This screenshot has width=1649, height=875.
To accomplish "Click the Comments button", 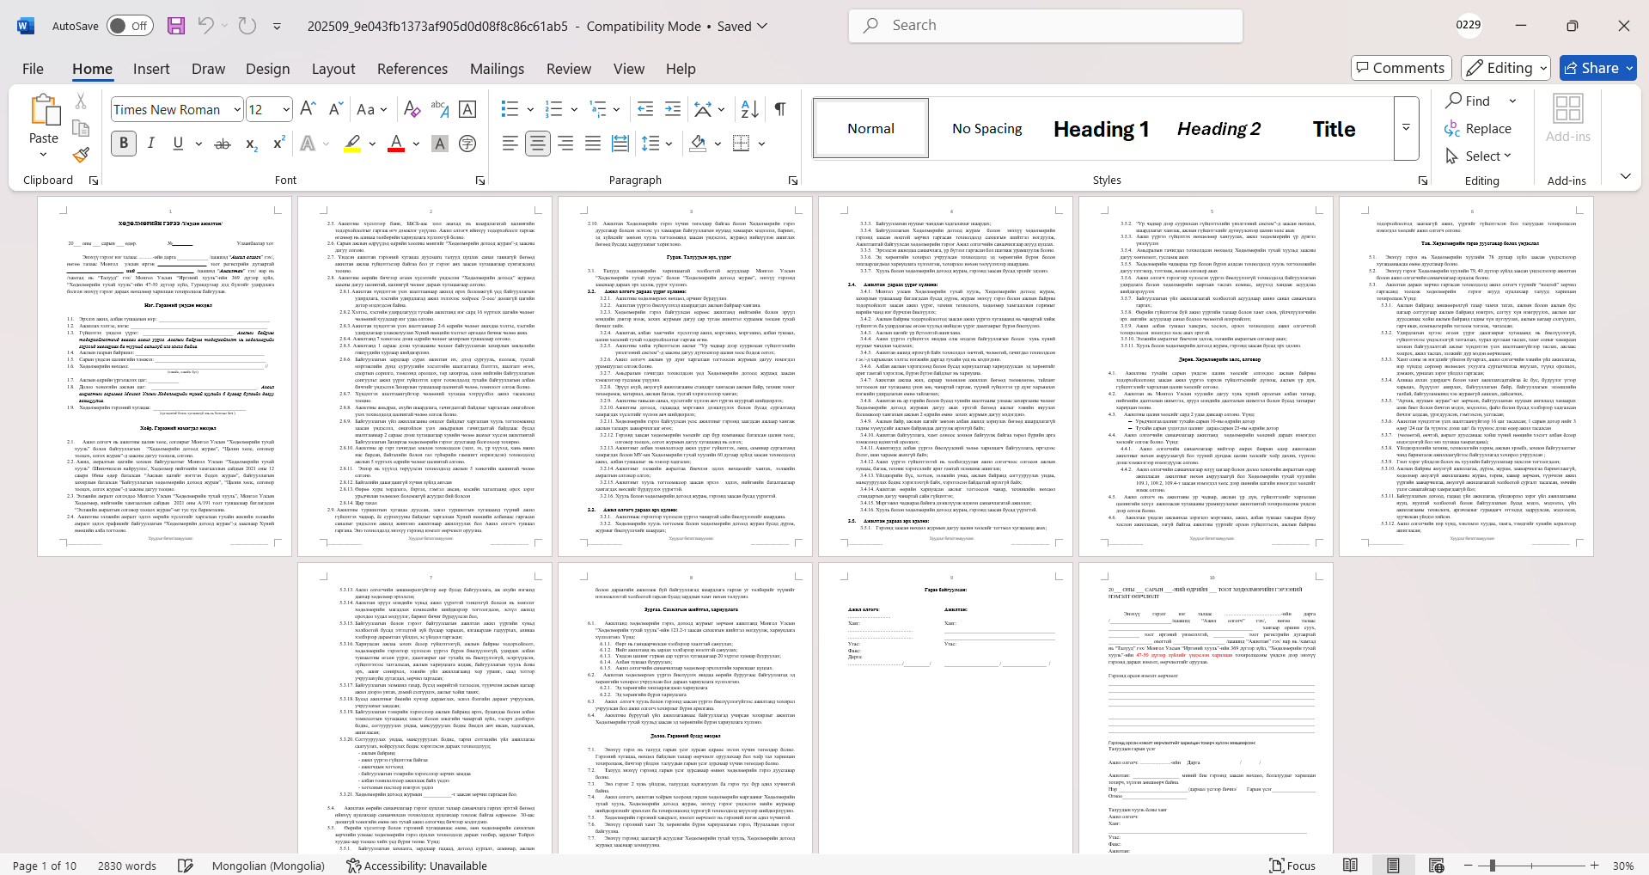I will click(x=1401, y=68).
